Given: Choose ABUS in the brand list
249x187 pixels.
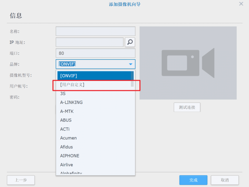Looking at the screenshot, I should coord(95,120).
